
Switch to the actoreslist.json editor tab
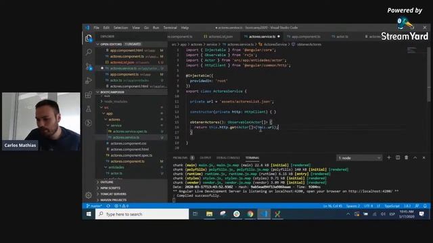click(x=218, y=36)
